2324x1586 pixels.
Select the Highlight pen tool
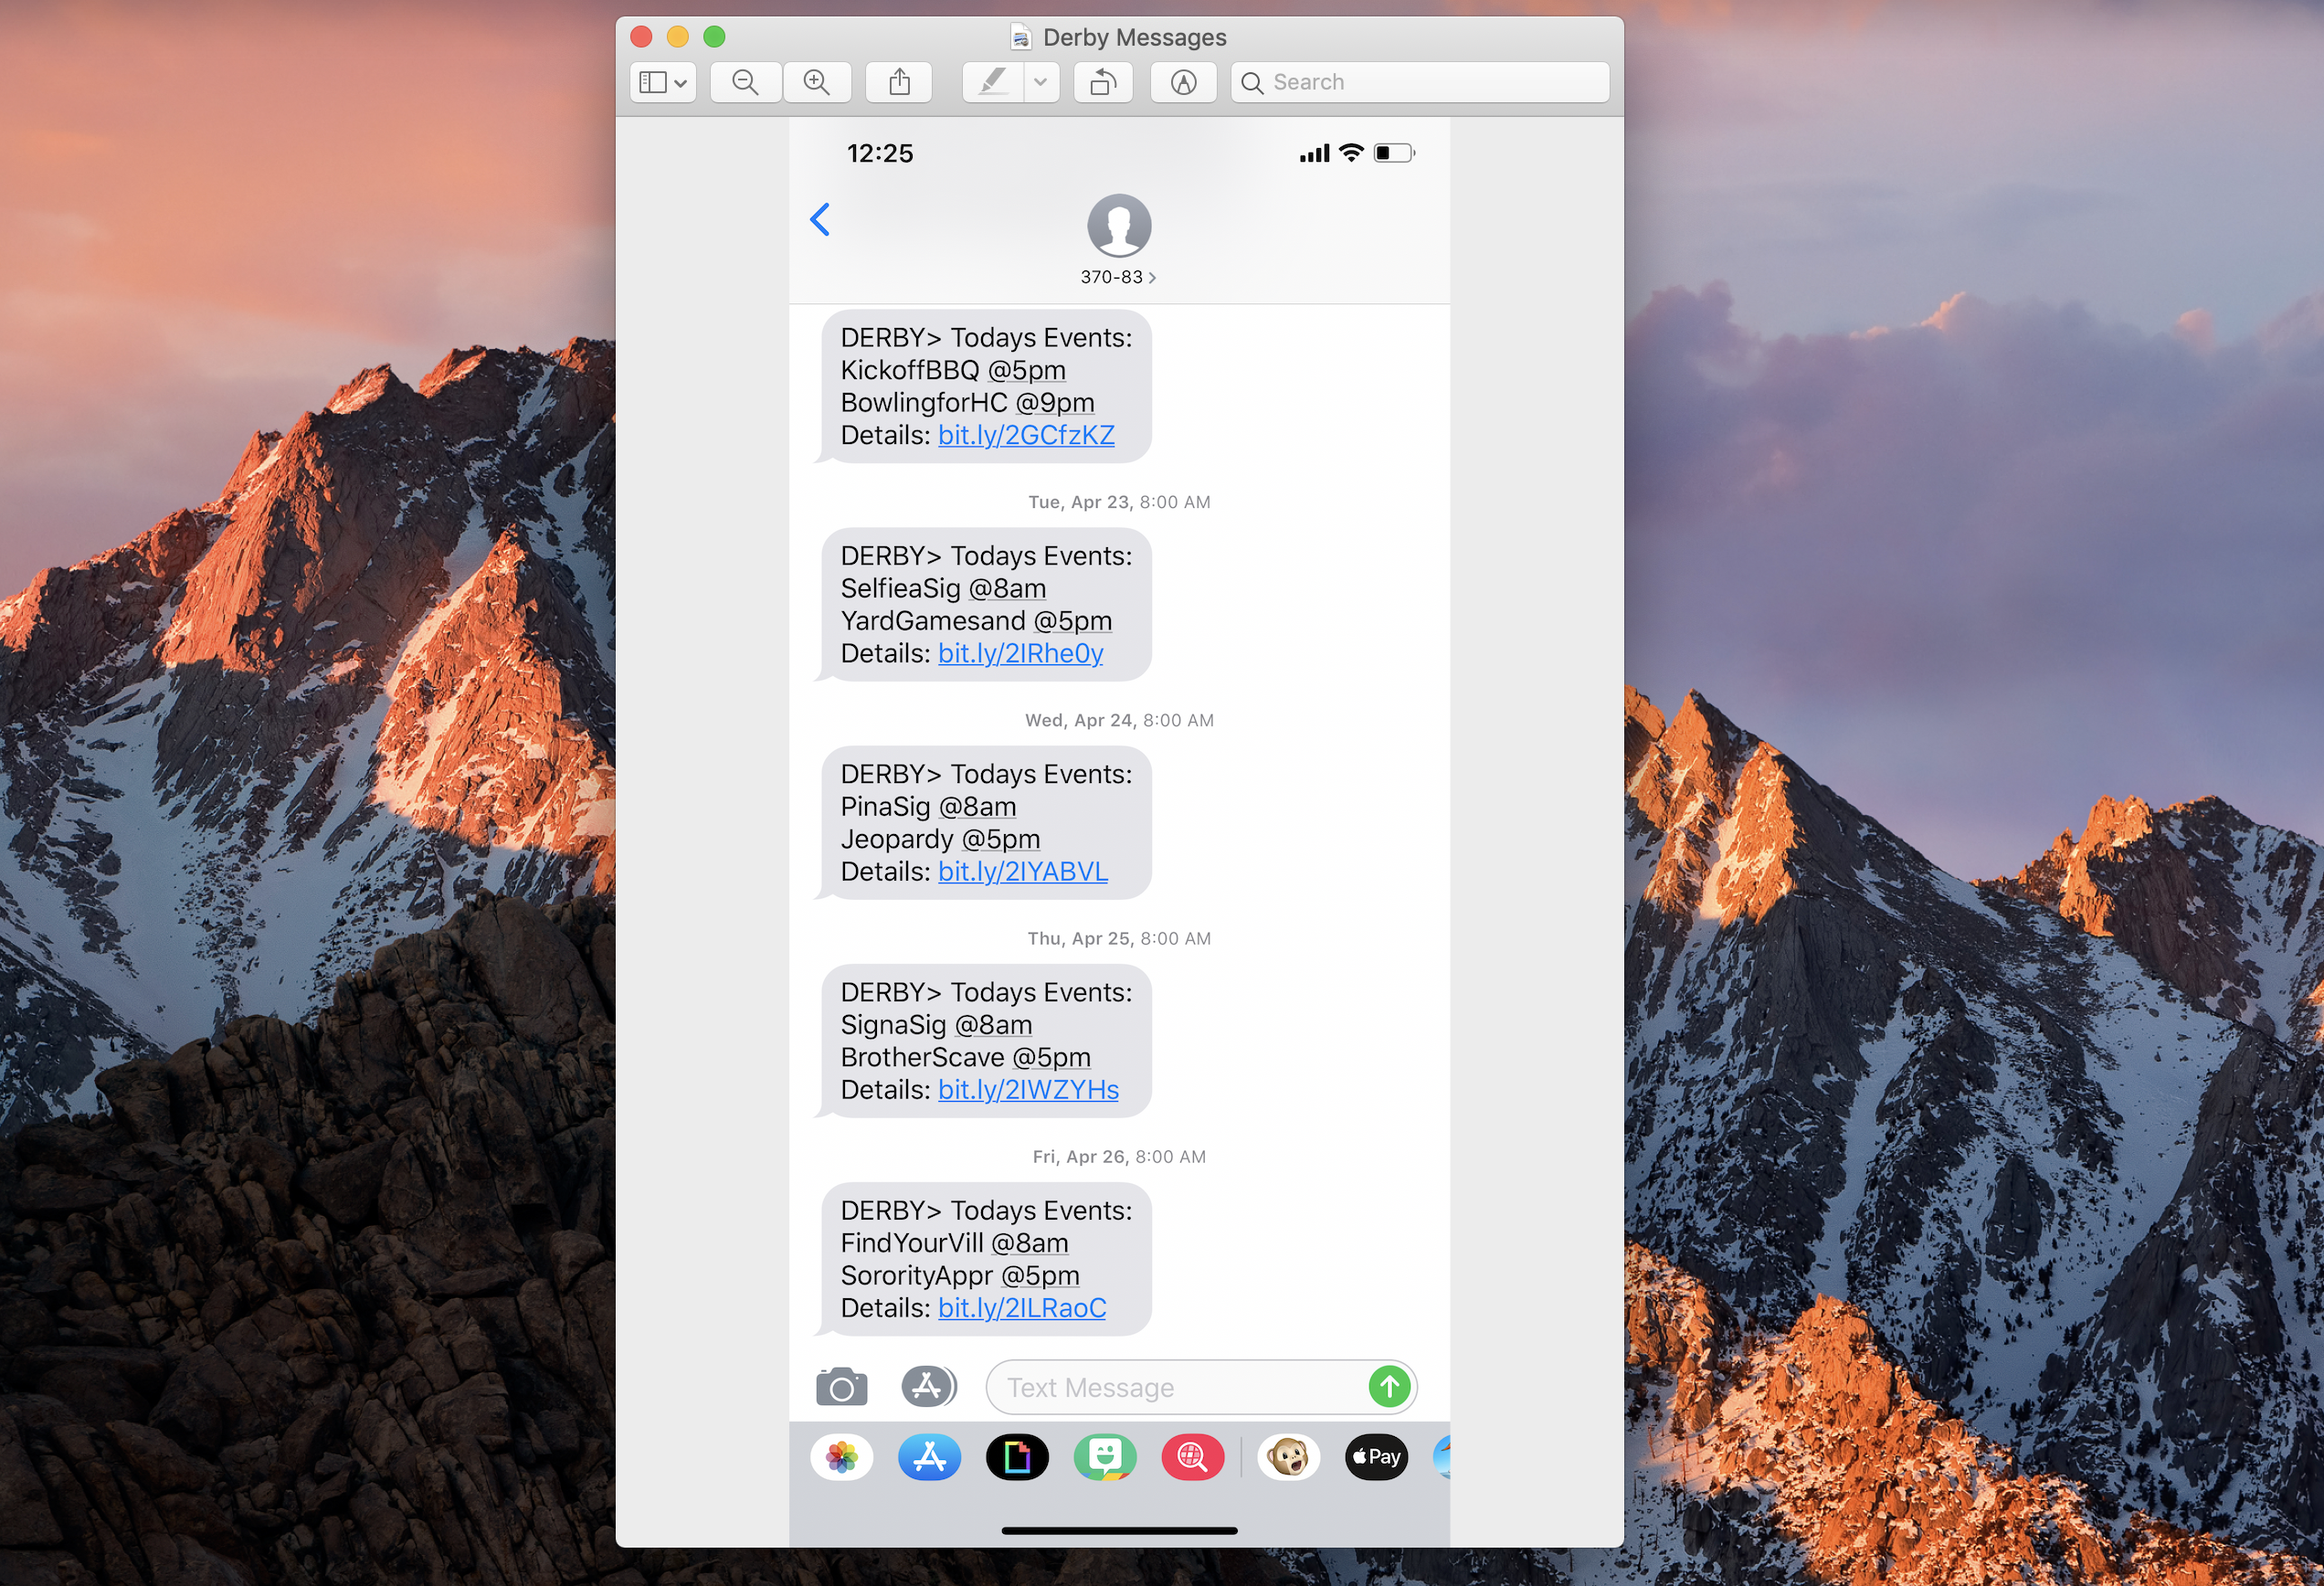(992, 82)
